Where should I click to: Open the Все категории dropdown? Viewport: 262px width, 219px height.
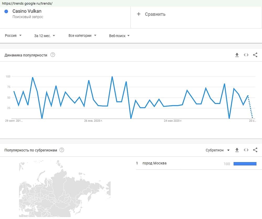click(x=82, y=35)
